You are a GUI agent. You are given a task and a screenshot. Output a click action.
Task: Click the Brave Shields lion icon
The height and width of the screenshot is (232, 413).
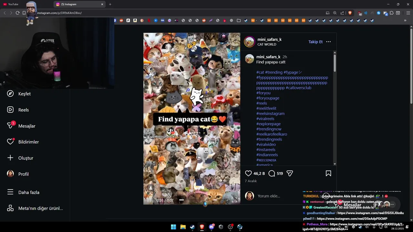350,13
